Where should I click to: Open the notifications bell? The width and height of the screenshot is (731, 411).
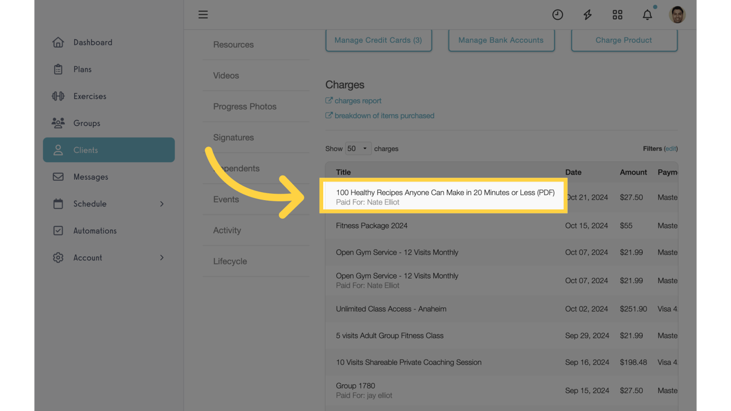(648, 14)
